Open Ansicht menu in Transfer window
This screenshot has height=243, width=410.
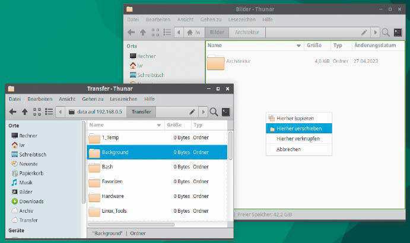click(x=67, y=99)
